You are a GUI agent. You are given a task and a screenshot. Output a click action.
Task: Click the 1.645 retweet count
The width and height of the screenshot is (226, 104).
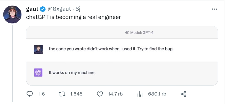point(76,94)
